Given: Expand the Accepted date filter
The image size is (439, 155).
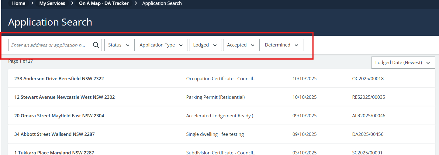Looking at the screenshot, I should point(241,45).
